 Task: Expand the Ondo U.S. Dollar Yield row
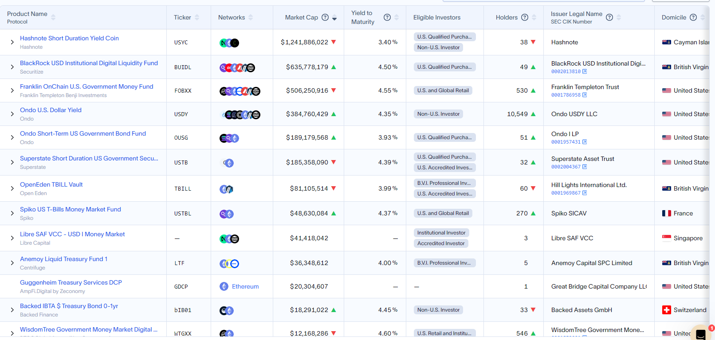click(x=12, y=114)
